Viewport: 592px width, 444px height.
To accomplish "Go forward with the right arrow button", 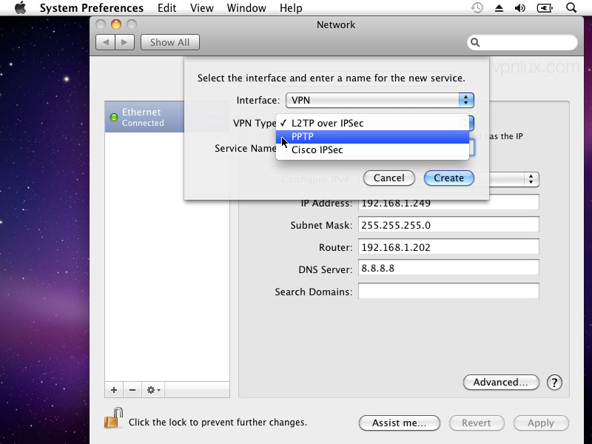I will point(125,42).
